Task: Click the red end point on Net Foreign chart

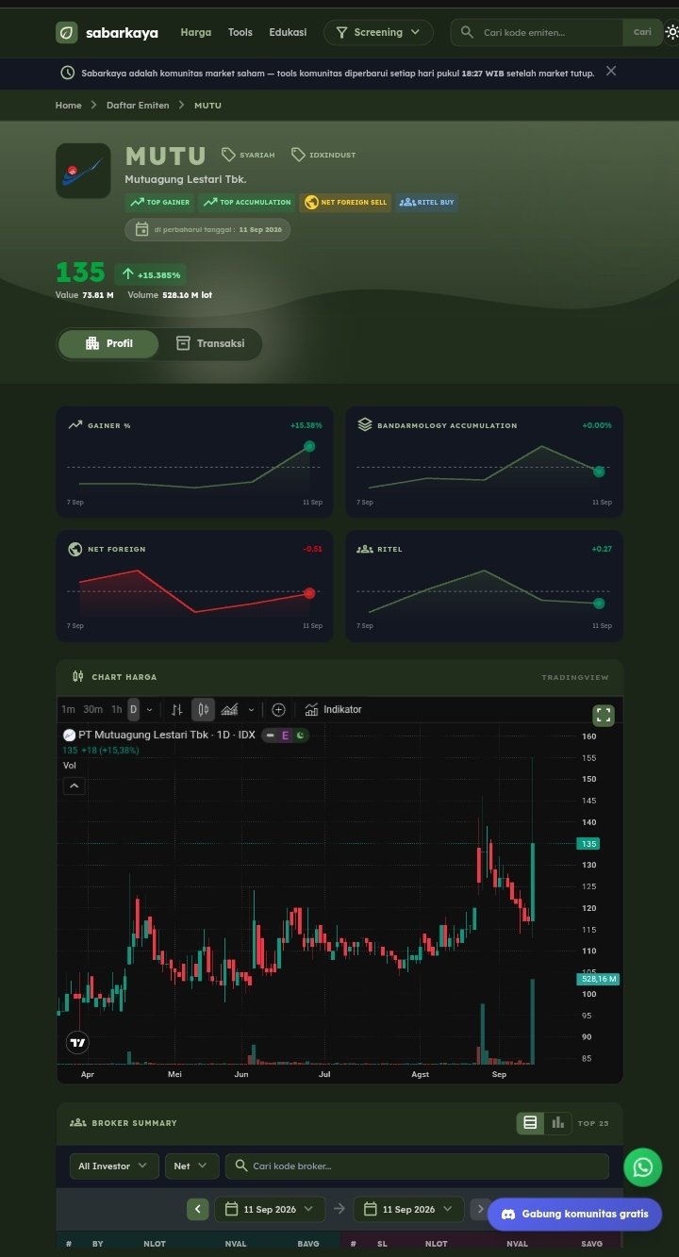Action: (x=309, y=593)
